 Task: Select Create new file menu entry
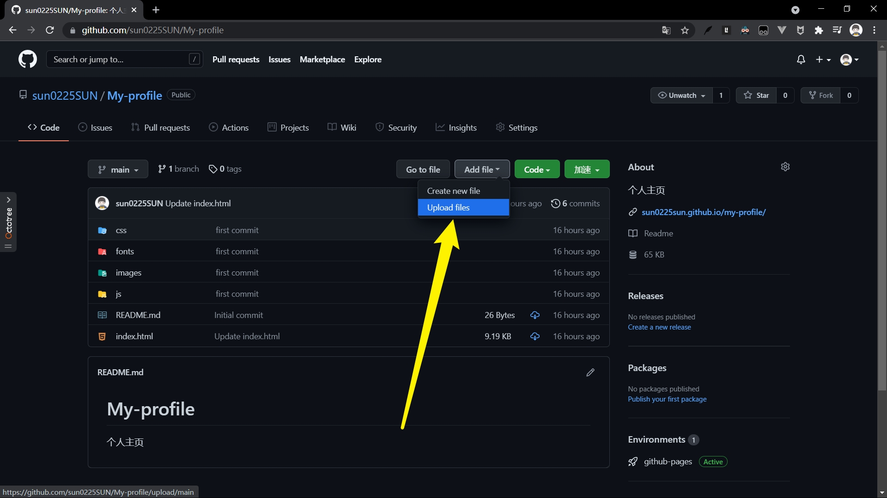[x=463, y=191]
